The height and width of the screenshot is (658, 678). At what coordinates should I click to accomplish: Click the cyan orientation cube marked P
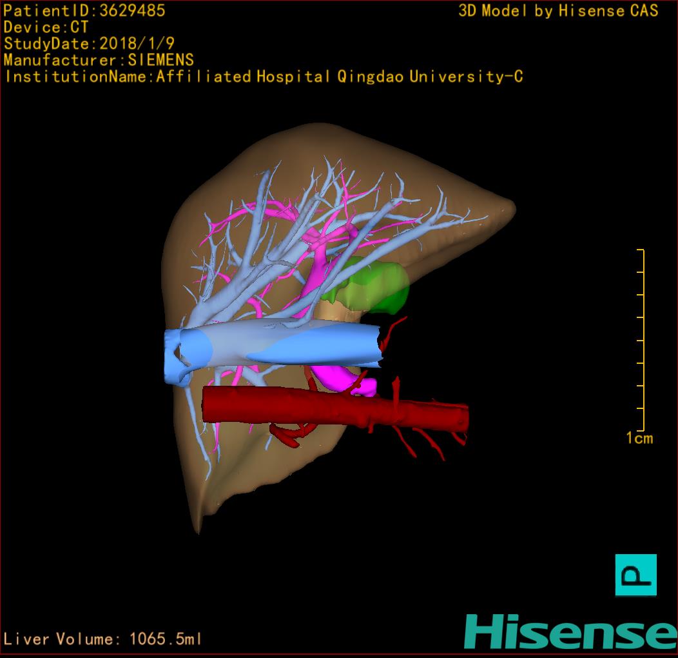[x=635, y=575]
